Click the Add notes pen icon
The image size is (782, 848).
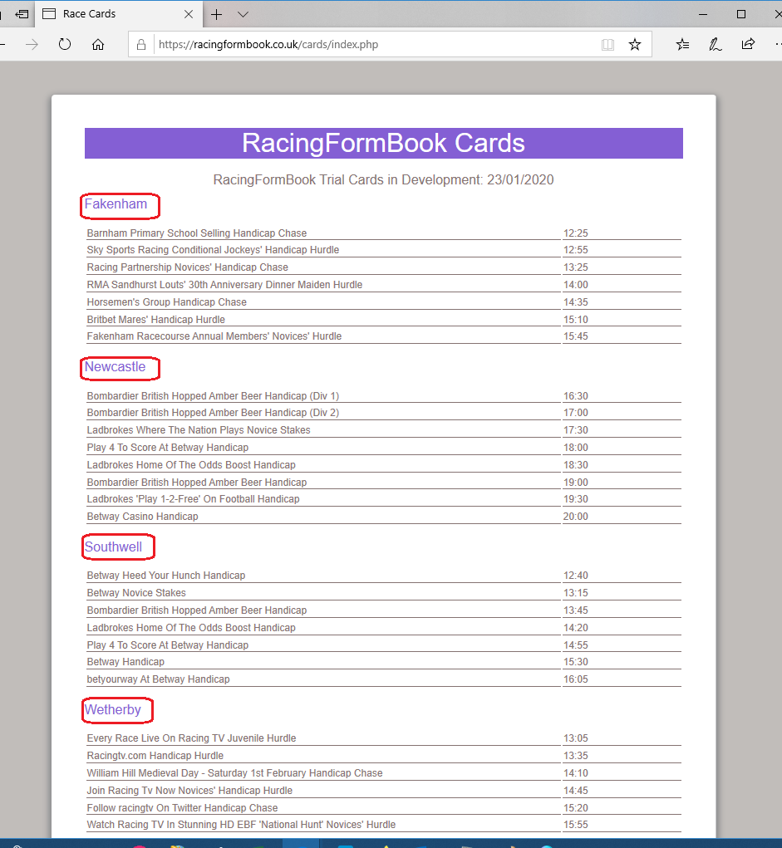pyautogui.click(x=716, y=44)
